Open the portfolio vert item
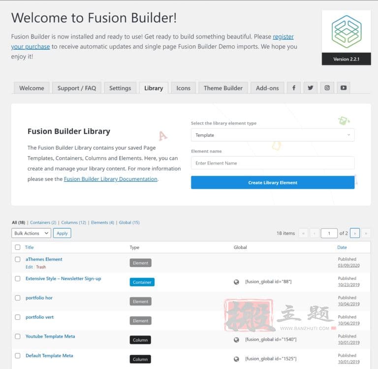The height and width of the screenshot is (369, 378). [x=39, y=317]
